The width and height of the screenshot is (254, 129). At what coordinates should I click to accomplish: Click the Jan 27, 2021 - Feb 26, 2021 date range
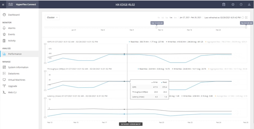coord(190,17)
